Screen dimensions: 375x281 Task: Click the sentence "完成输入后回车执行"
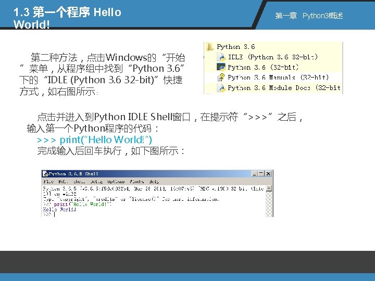[111, 151]
